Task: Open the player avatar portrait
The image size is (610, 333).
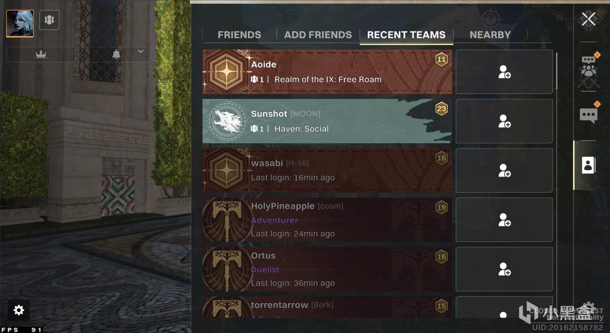Action: click(20, 24)
